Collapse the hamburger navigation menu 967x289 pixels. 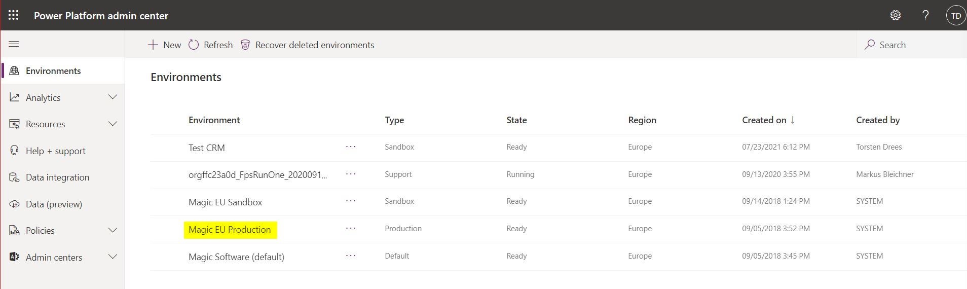14,44
